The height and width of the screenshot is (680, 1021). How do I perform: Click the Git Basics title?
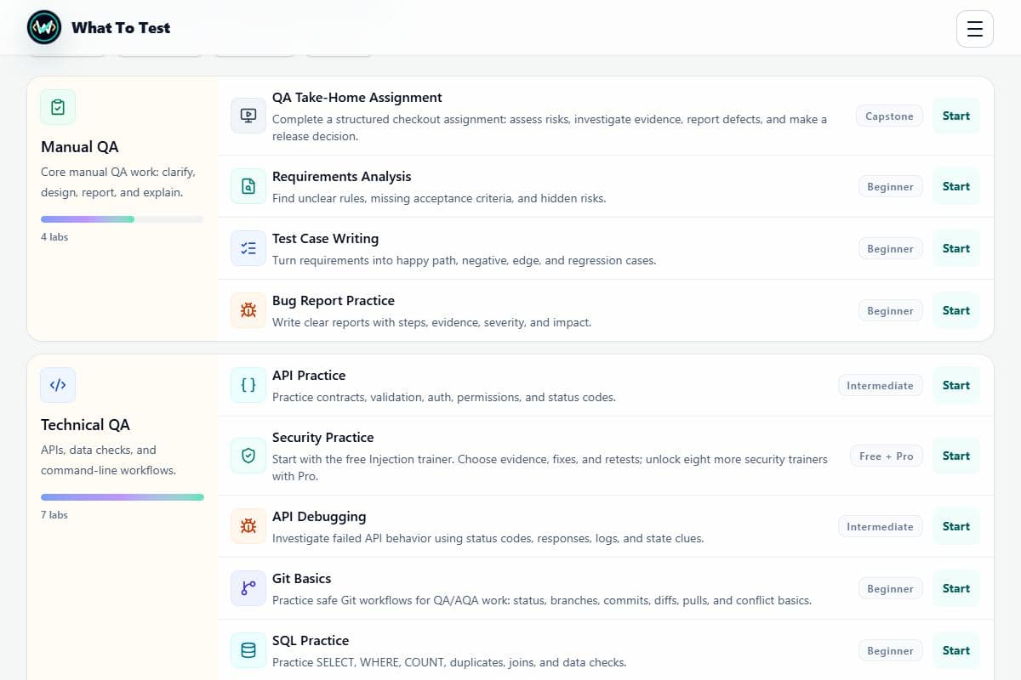tap(302, 579)
